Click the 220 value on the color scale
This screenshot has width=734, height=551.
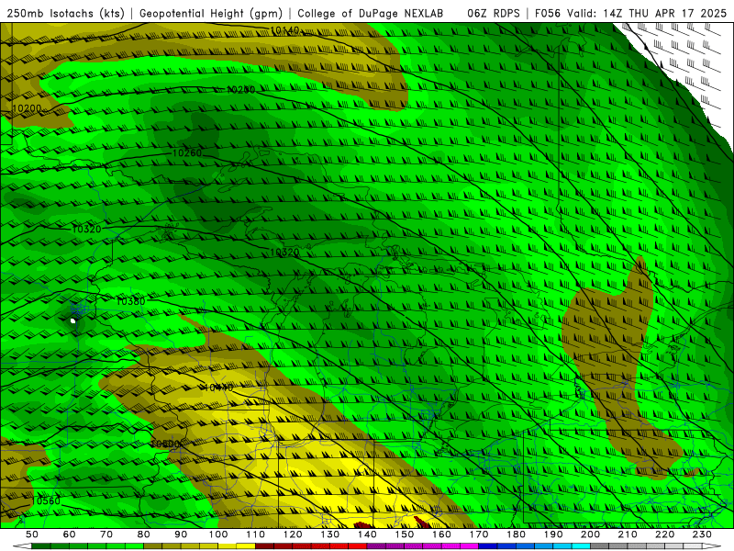pyautogui.click(x=664, y=534)
